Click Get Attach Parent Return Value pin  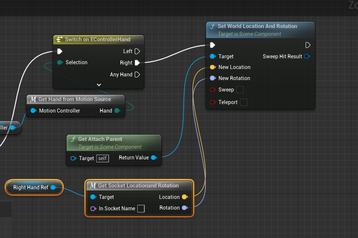pyautogui.click(x=154, y=158)
